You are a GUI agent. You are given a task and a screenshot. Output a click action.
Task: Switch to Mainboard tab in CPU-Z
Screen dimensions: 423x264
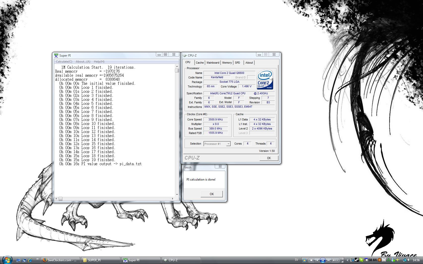[x=213, y=63]
